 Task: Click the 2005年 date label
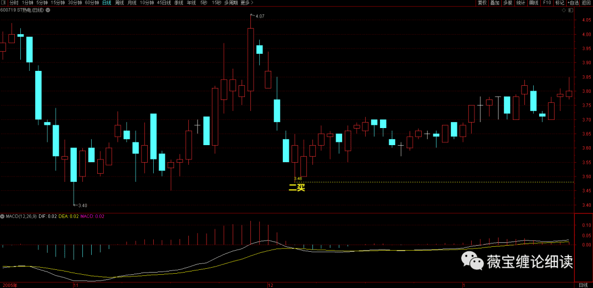(9, 284)
